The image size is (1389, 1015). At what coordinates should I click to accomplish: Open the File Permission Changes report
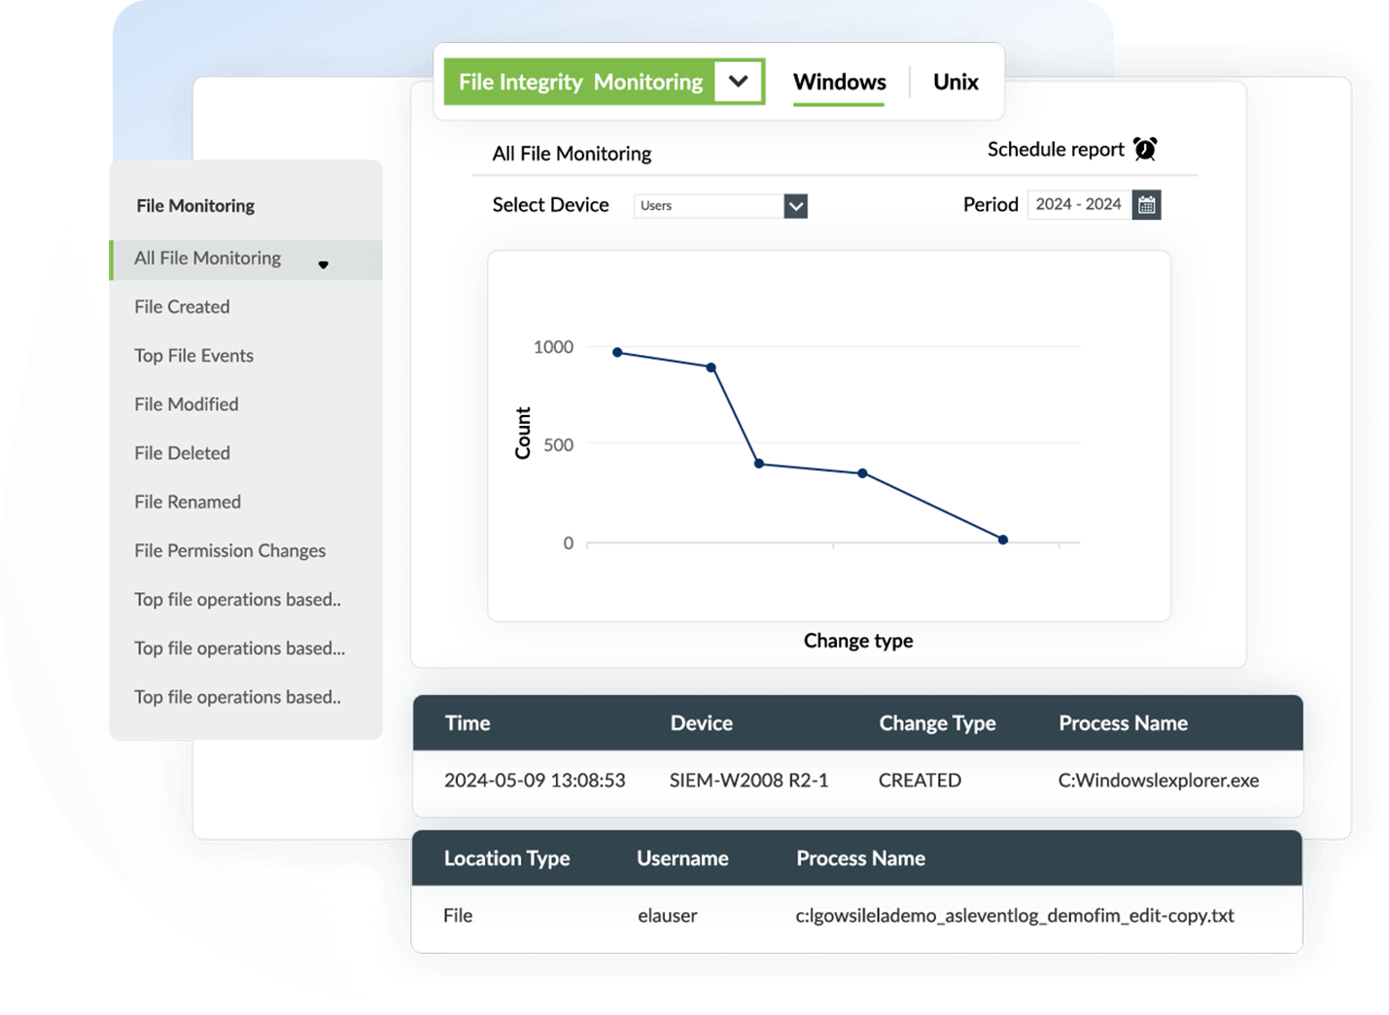[x=230, y=550]
